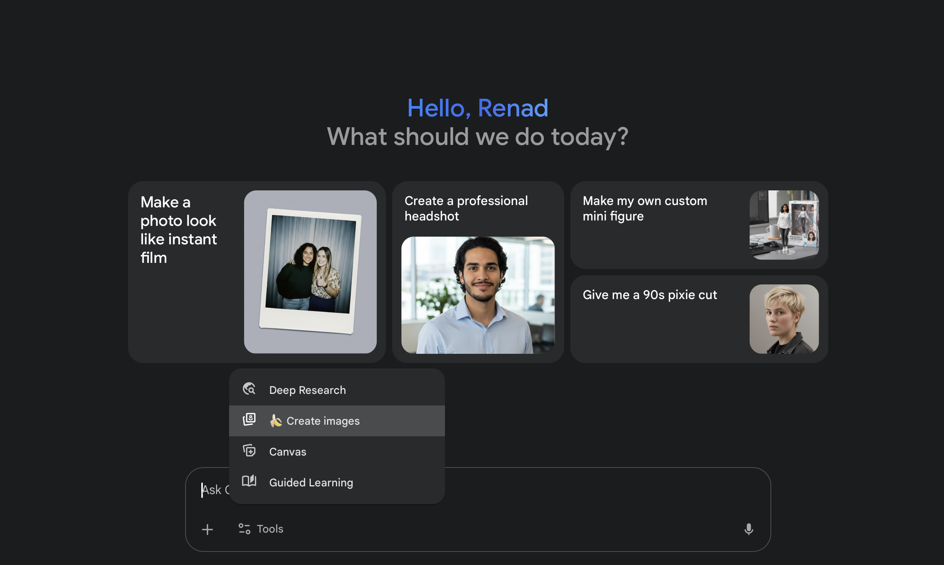The height and width of the screenshot is (565, 944).
Task: Select Deep Research from the tools menu
Action: point(307,390)
